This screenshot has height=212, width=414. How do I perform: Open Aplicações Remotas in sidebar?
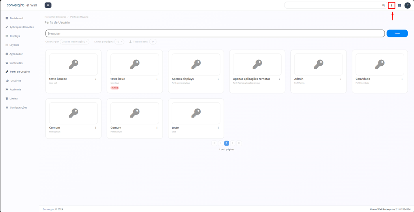21,27
